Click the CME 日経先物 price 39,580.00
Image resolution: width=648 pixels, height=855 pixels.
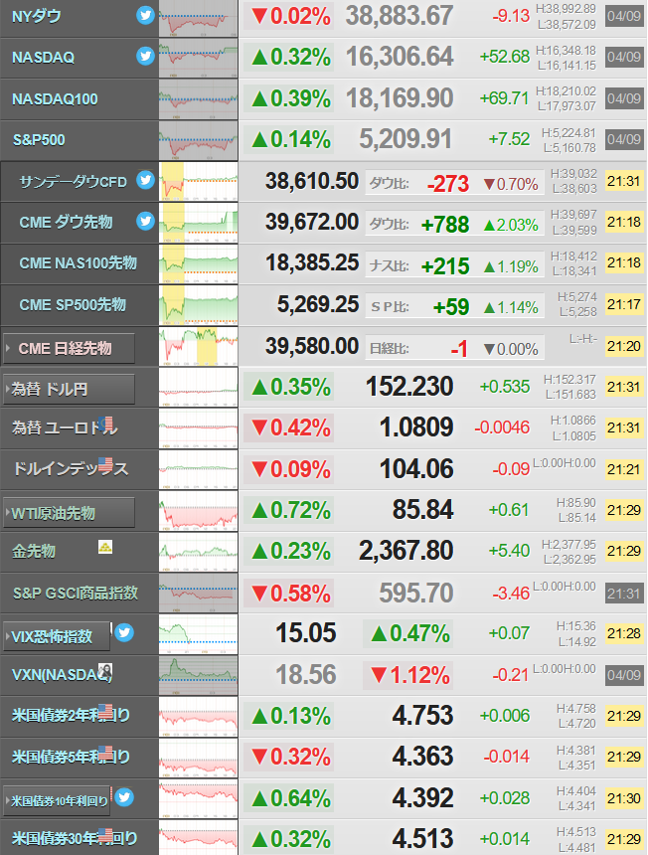[312, 346]
